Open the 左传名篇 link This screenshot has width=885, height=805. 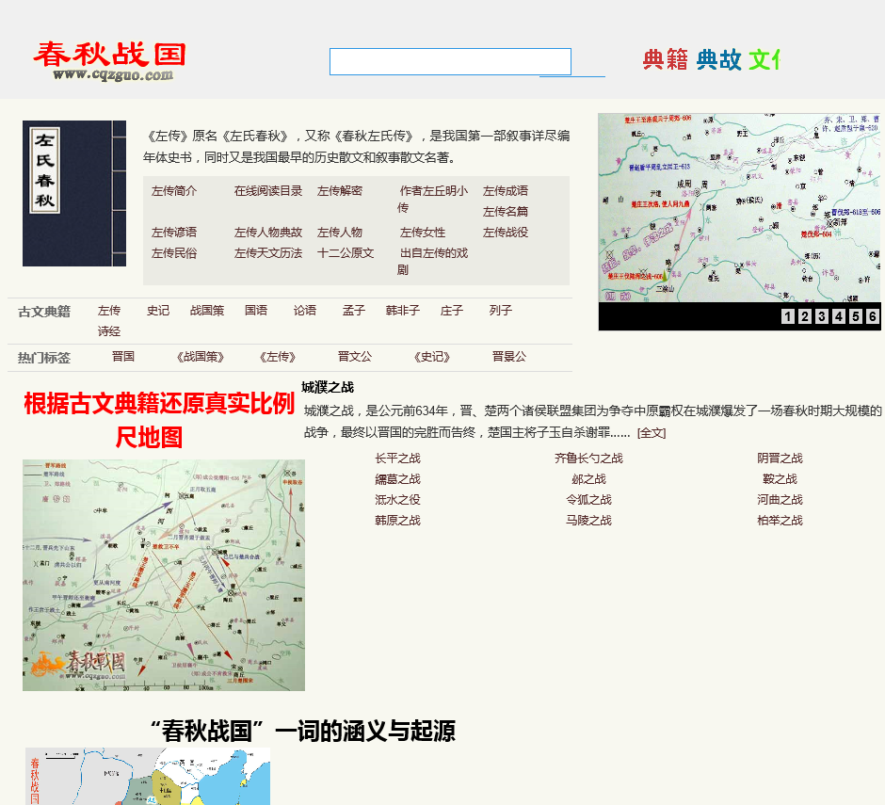[x=506, y=211]
